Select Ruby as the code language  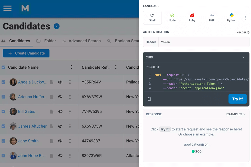pos(192,17)
